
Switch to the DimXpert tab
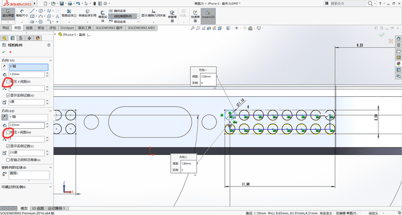[x=67, y=28]
